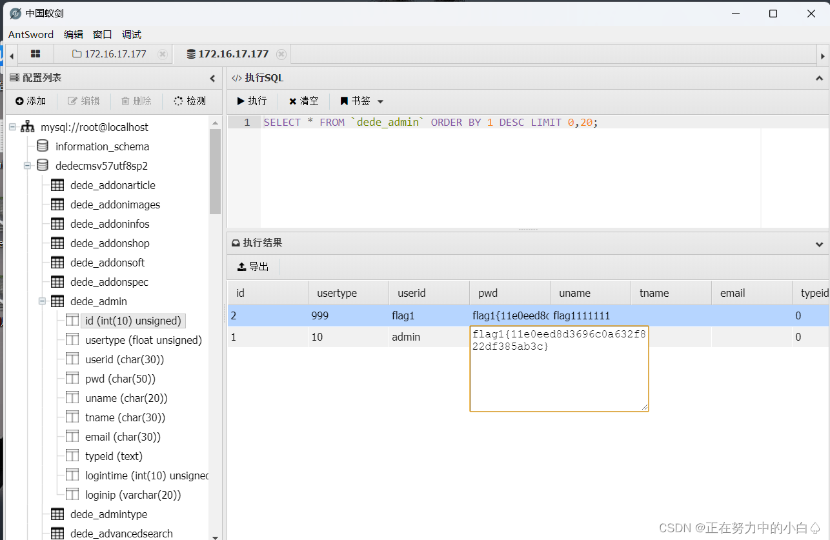Collapse the dedecmsv57utf8sp2 database node
The image size is (830, 540).
[28, 166]
